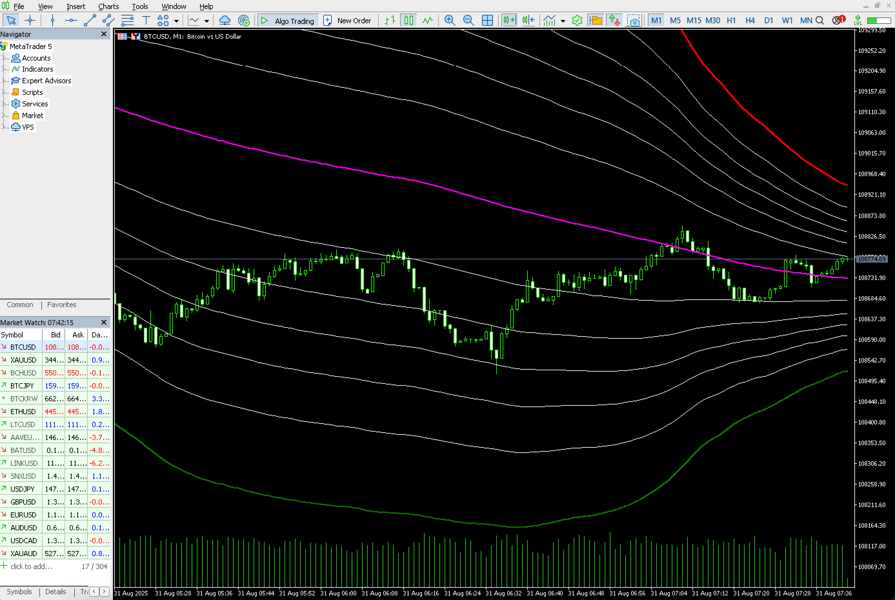Select the equidistant channel tool

point(108,21)
